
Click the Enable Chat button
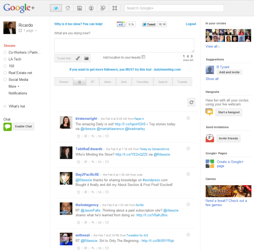pos(23,126)
